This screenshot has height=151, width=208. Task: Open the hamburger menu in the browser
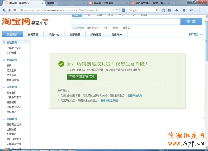204,10
